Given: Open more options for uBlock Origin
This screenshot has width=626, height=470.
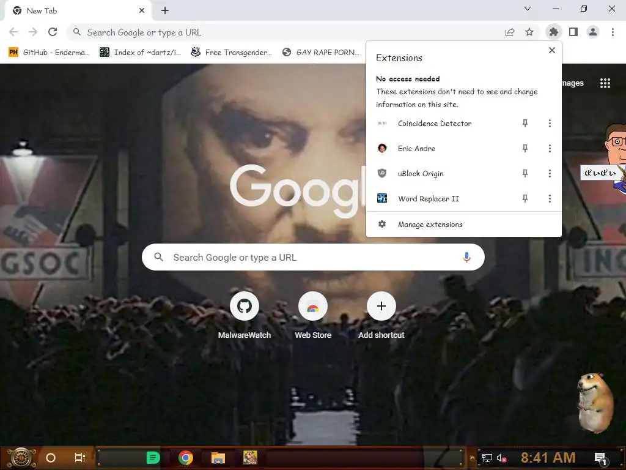Looking at the screenshot, I should pyautogui.click(x=550, y=173).
